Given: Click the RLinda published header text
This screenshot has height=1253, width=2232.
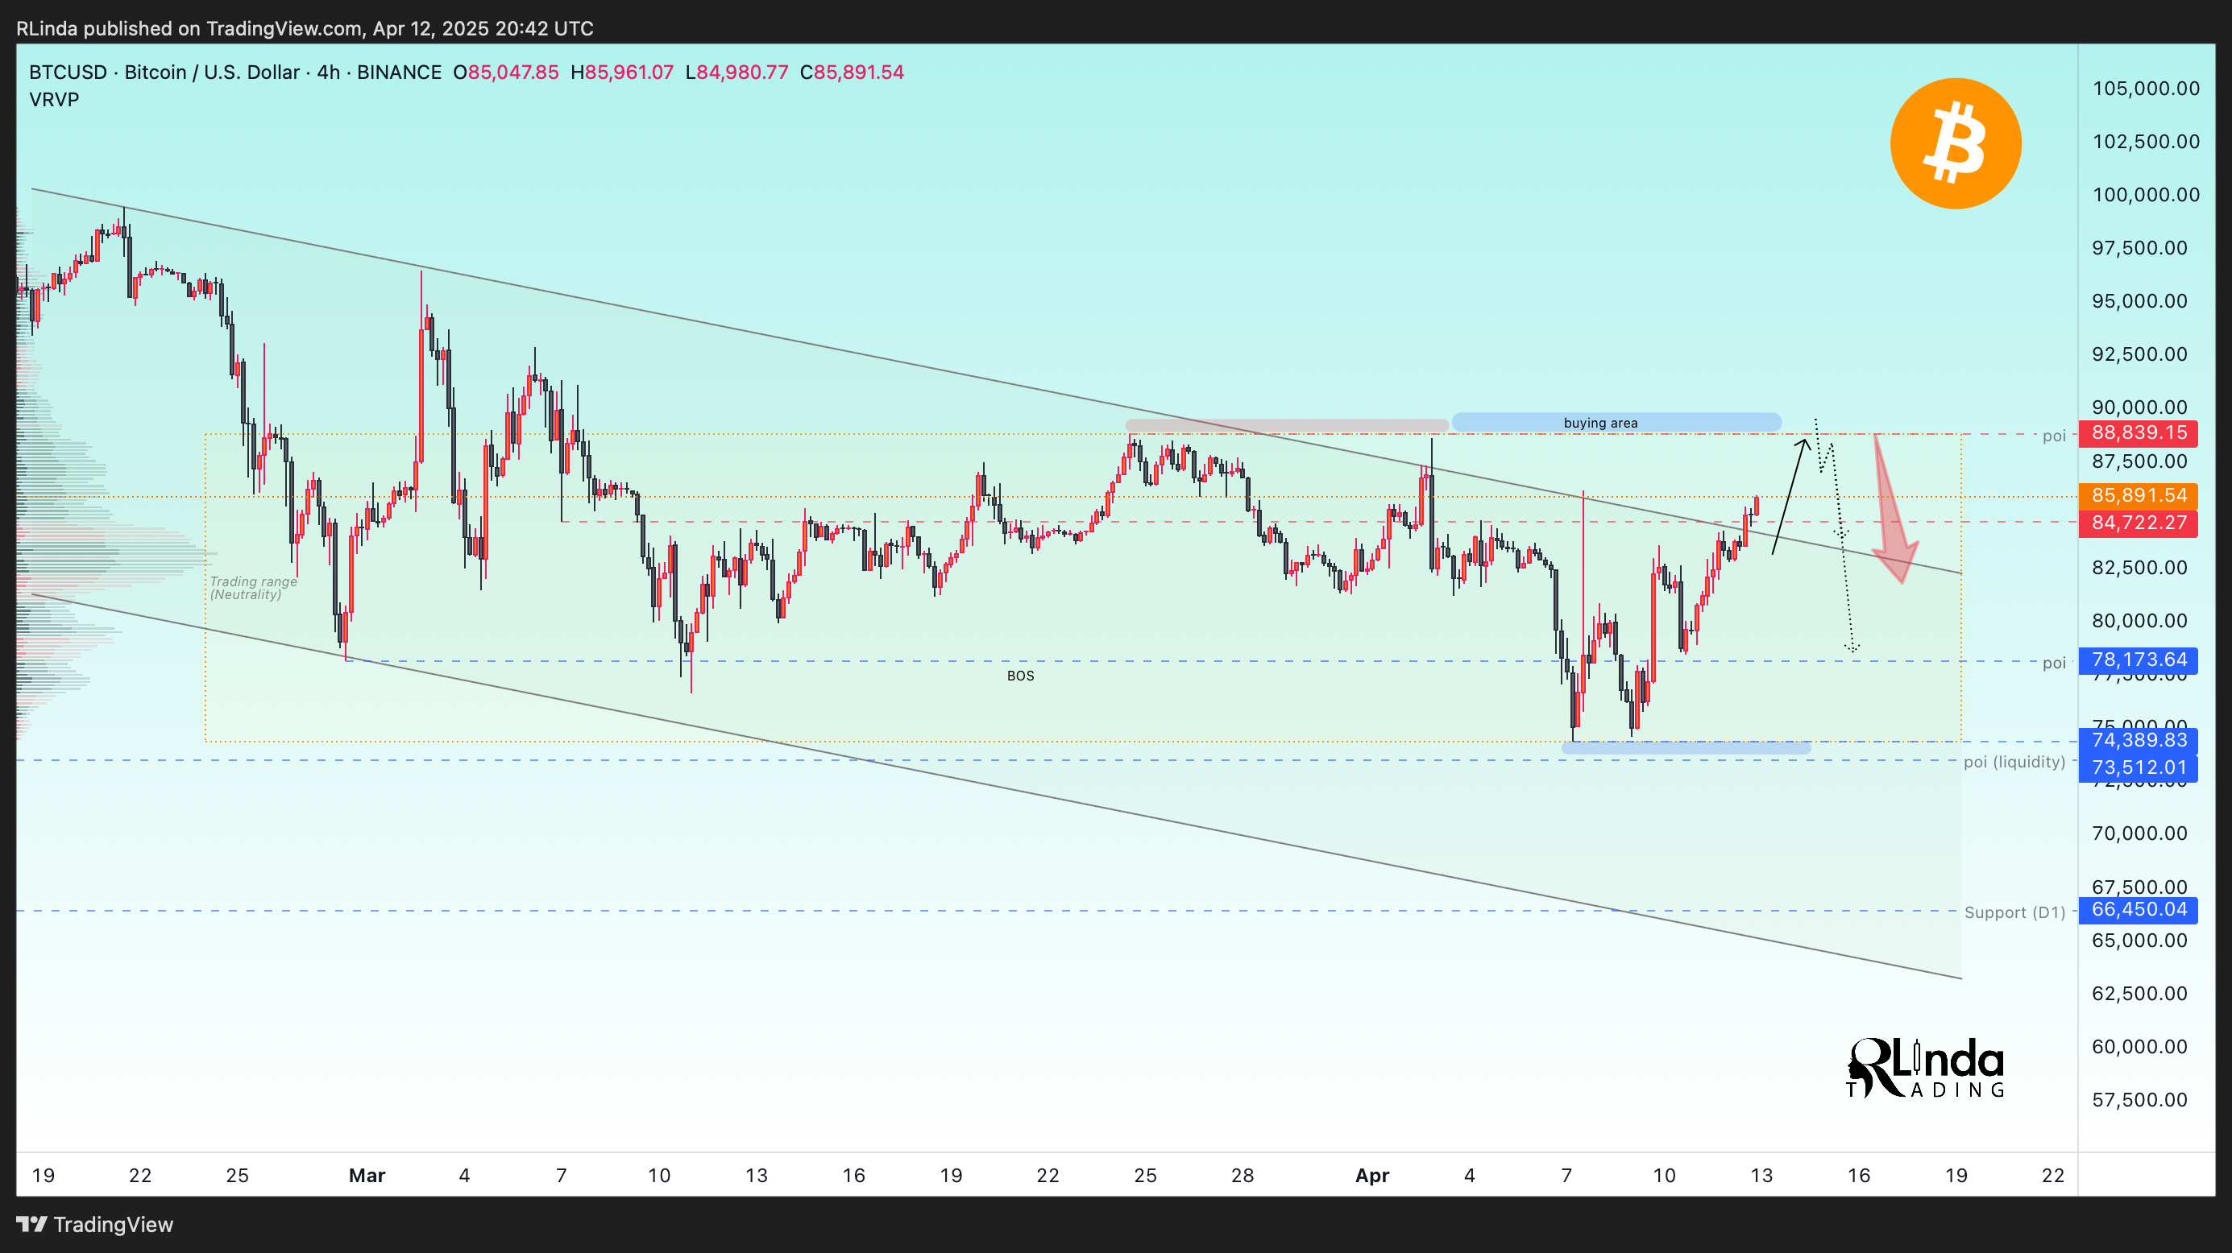Looking at the screenshot, I should (x=305, y=28).
